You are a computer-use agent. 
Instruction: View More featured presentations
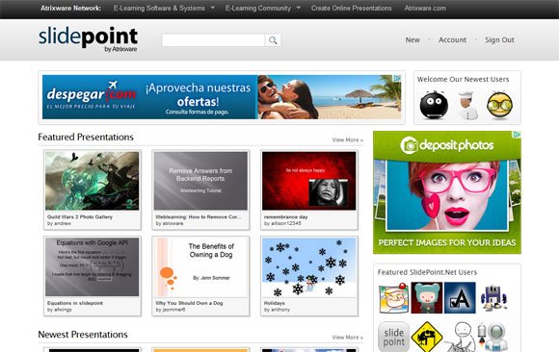(x=348, y=139)
